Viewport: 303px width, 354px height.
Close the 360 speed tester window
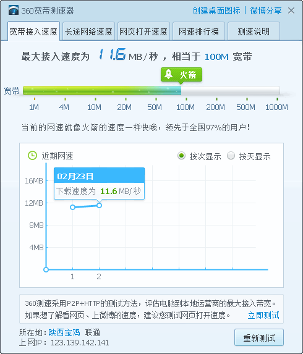tap(291, 11)
